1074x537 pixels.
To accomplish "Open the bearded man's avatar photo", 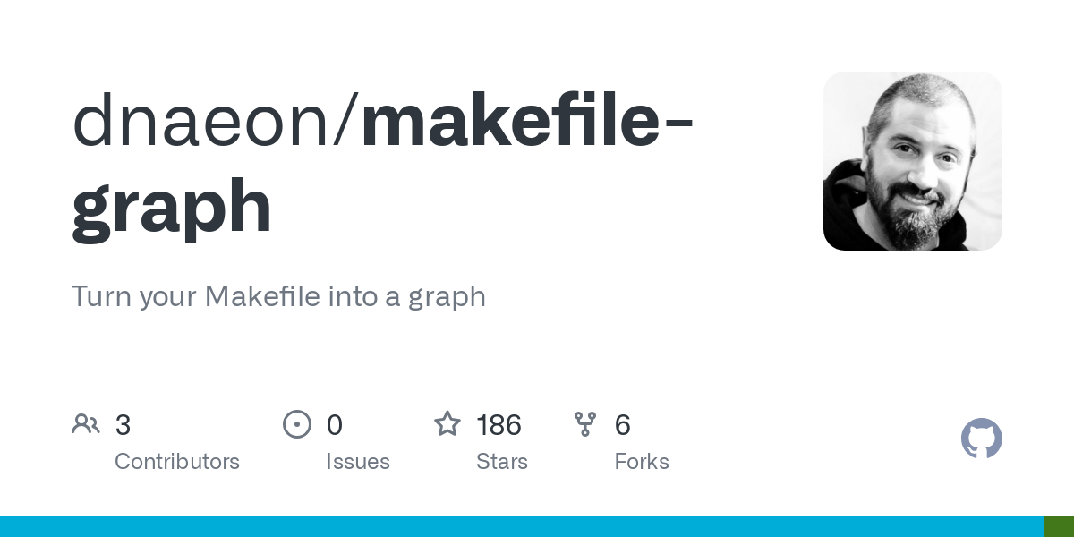I will (913, 161).
